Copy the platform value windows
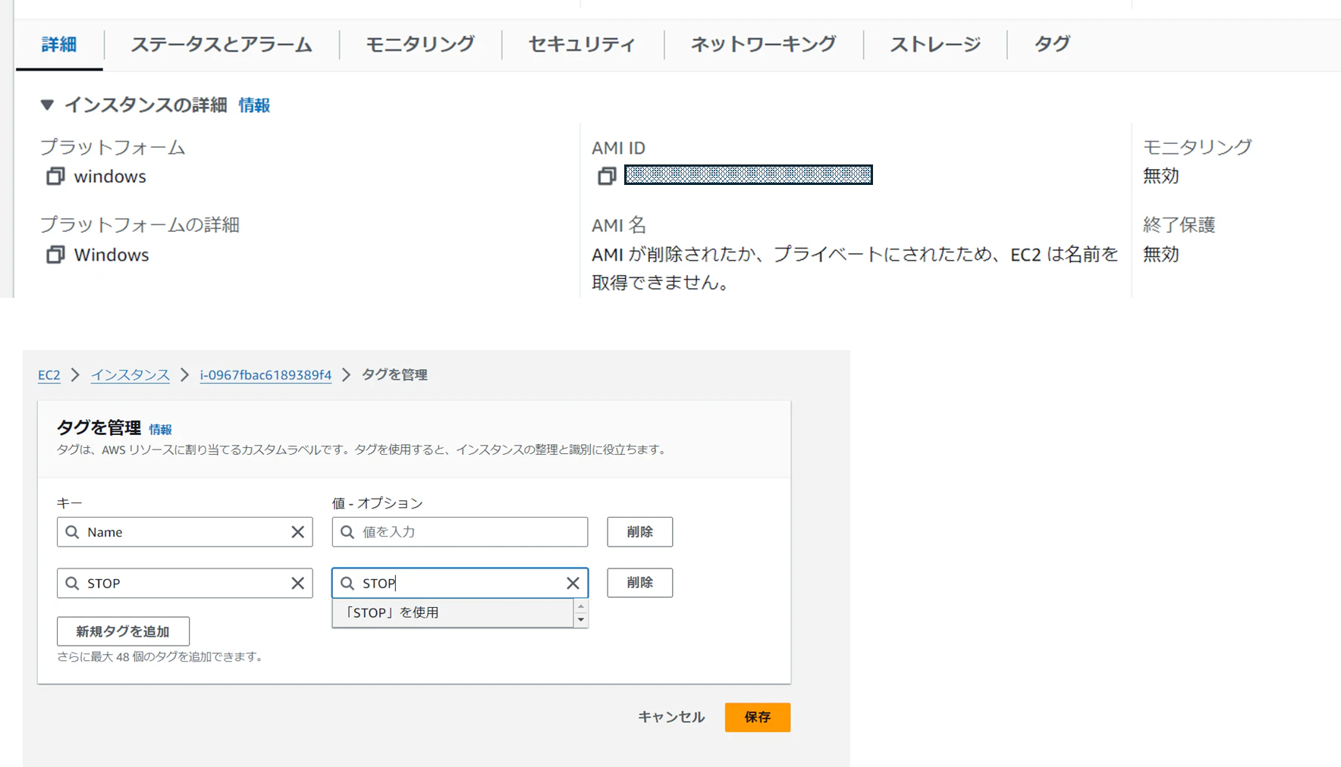The width and height of the screenshot is (1341, 767). pos(55,177)
